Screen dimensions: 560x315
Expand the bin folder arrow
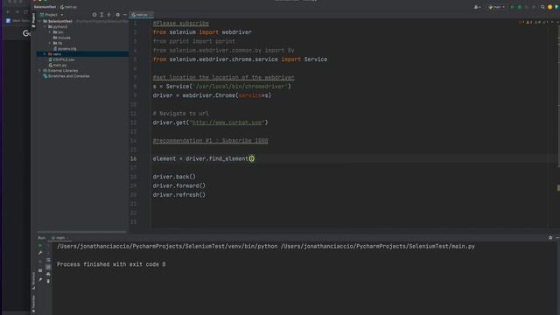50,32
